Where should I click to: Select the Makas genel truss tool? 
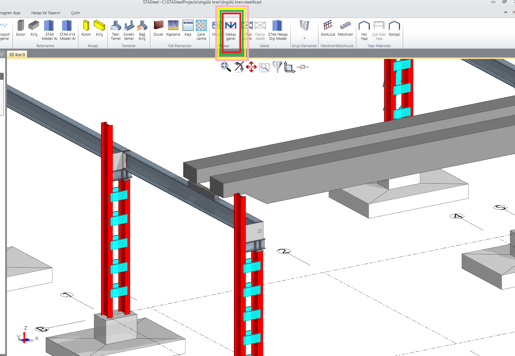[230, 30]
